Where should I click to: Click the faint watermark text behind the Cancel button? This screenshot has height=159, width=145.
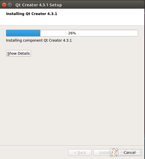click(131, 152)
